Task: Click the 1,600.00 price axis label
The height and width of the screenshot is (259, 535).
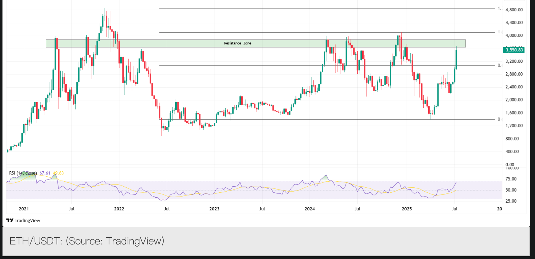Action: (514, 113)
